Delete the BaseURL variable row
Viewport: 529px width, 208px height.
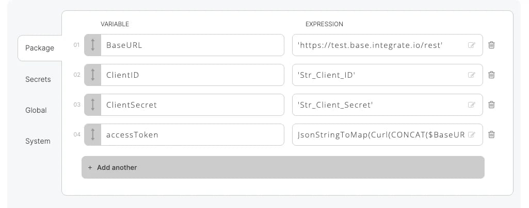(x=491, y=45)
